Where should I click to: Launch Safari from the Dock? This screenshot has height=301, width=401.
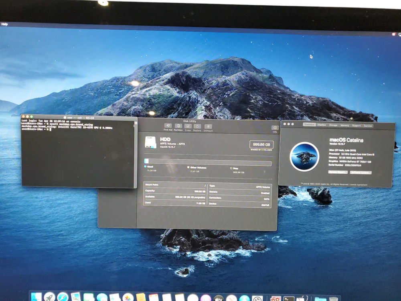(63, 297)
